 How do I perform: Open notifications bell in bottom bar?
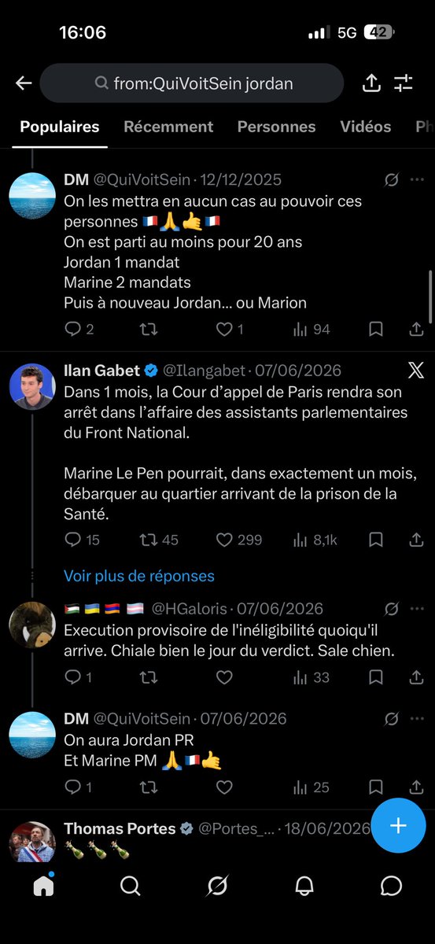[x=304, y=887]
